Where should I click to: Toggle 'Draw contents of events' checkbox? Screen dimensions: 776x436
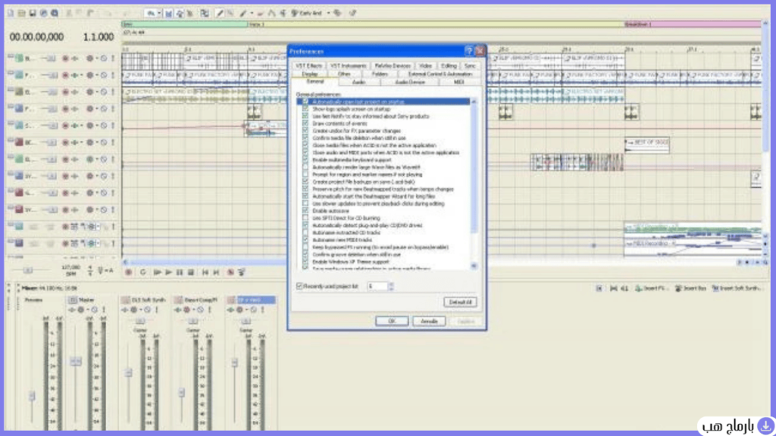click(x=305, y=123)
